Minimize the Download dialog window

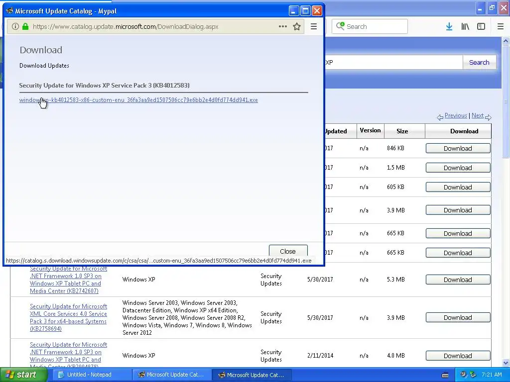294,11
